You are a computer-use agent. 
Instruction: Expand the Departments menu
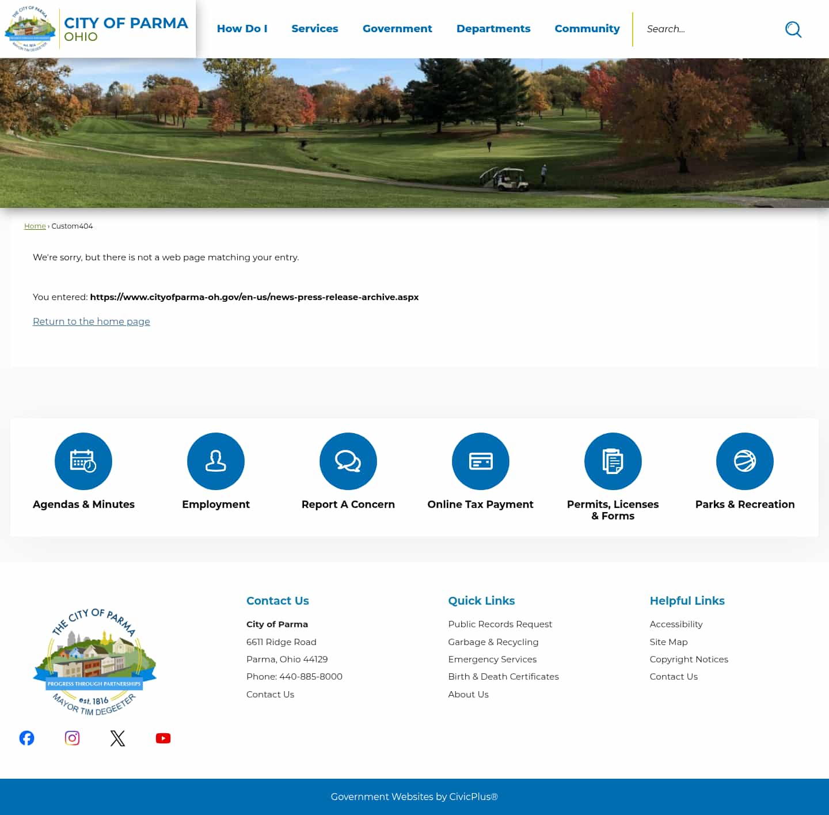pos(493,29)
